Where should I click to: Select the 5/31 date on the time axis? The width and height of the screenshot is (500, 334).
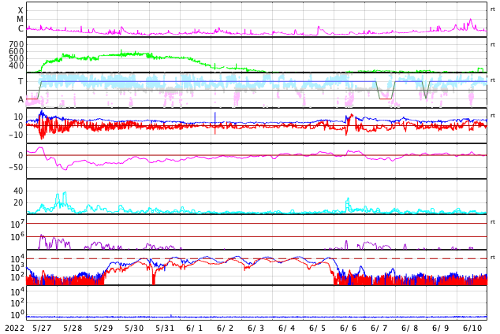[165, 328]
